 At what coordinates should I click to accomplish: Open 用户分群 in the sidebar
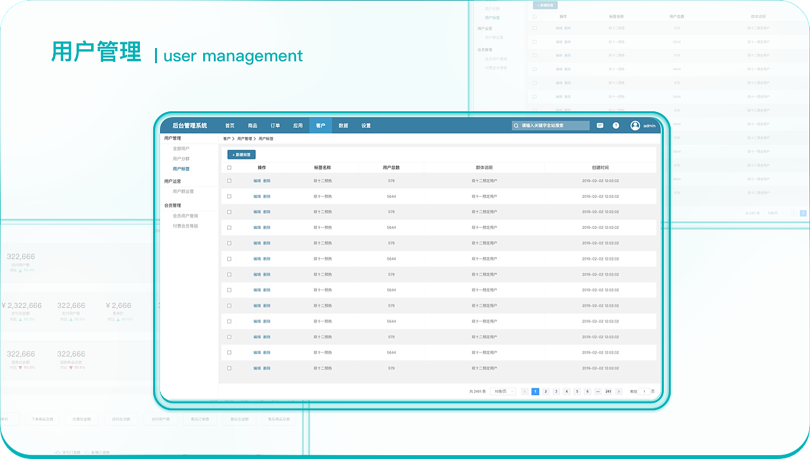181,159
